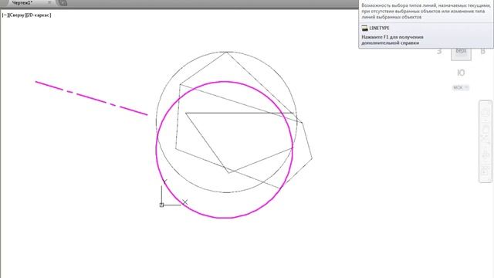Select the thin black circle

point(226,192)
